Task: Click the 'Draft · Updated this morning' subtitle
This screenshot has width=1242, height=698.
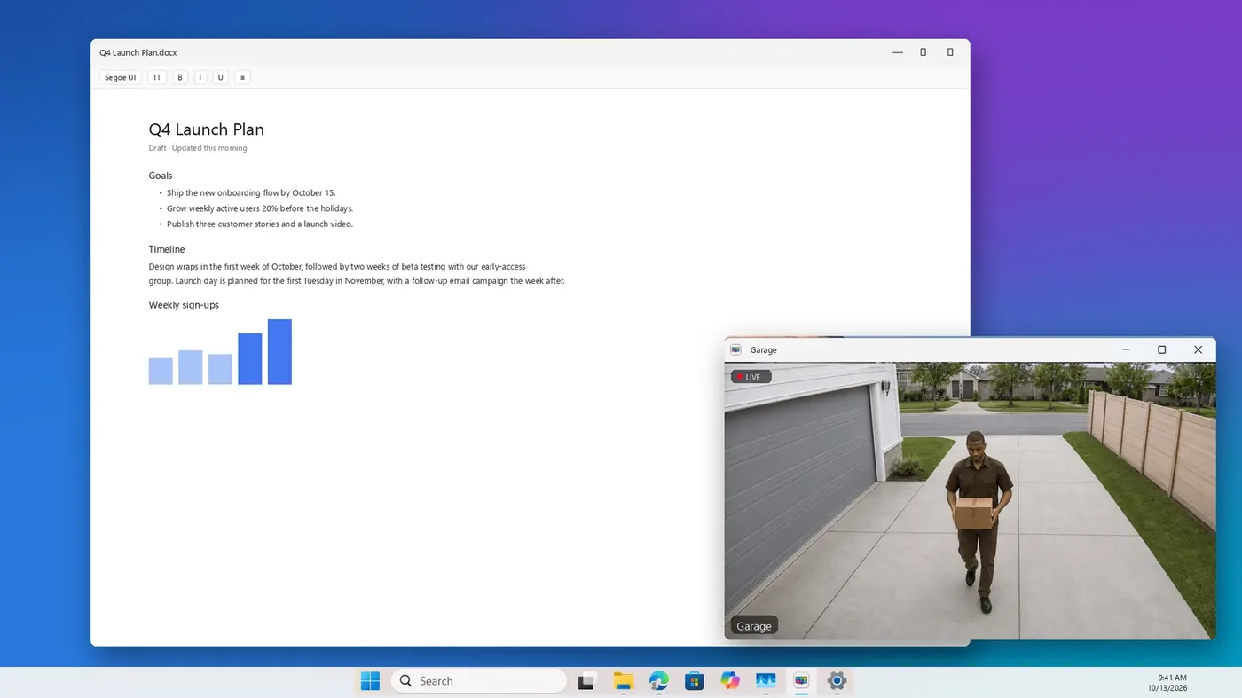Action: tap(198, 148)
